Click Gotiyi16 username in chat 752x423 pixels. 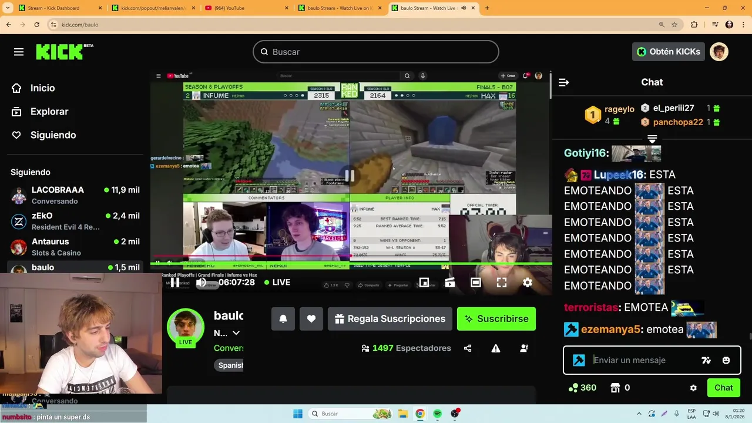click(585, 153)
